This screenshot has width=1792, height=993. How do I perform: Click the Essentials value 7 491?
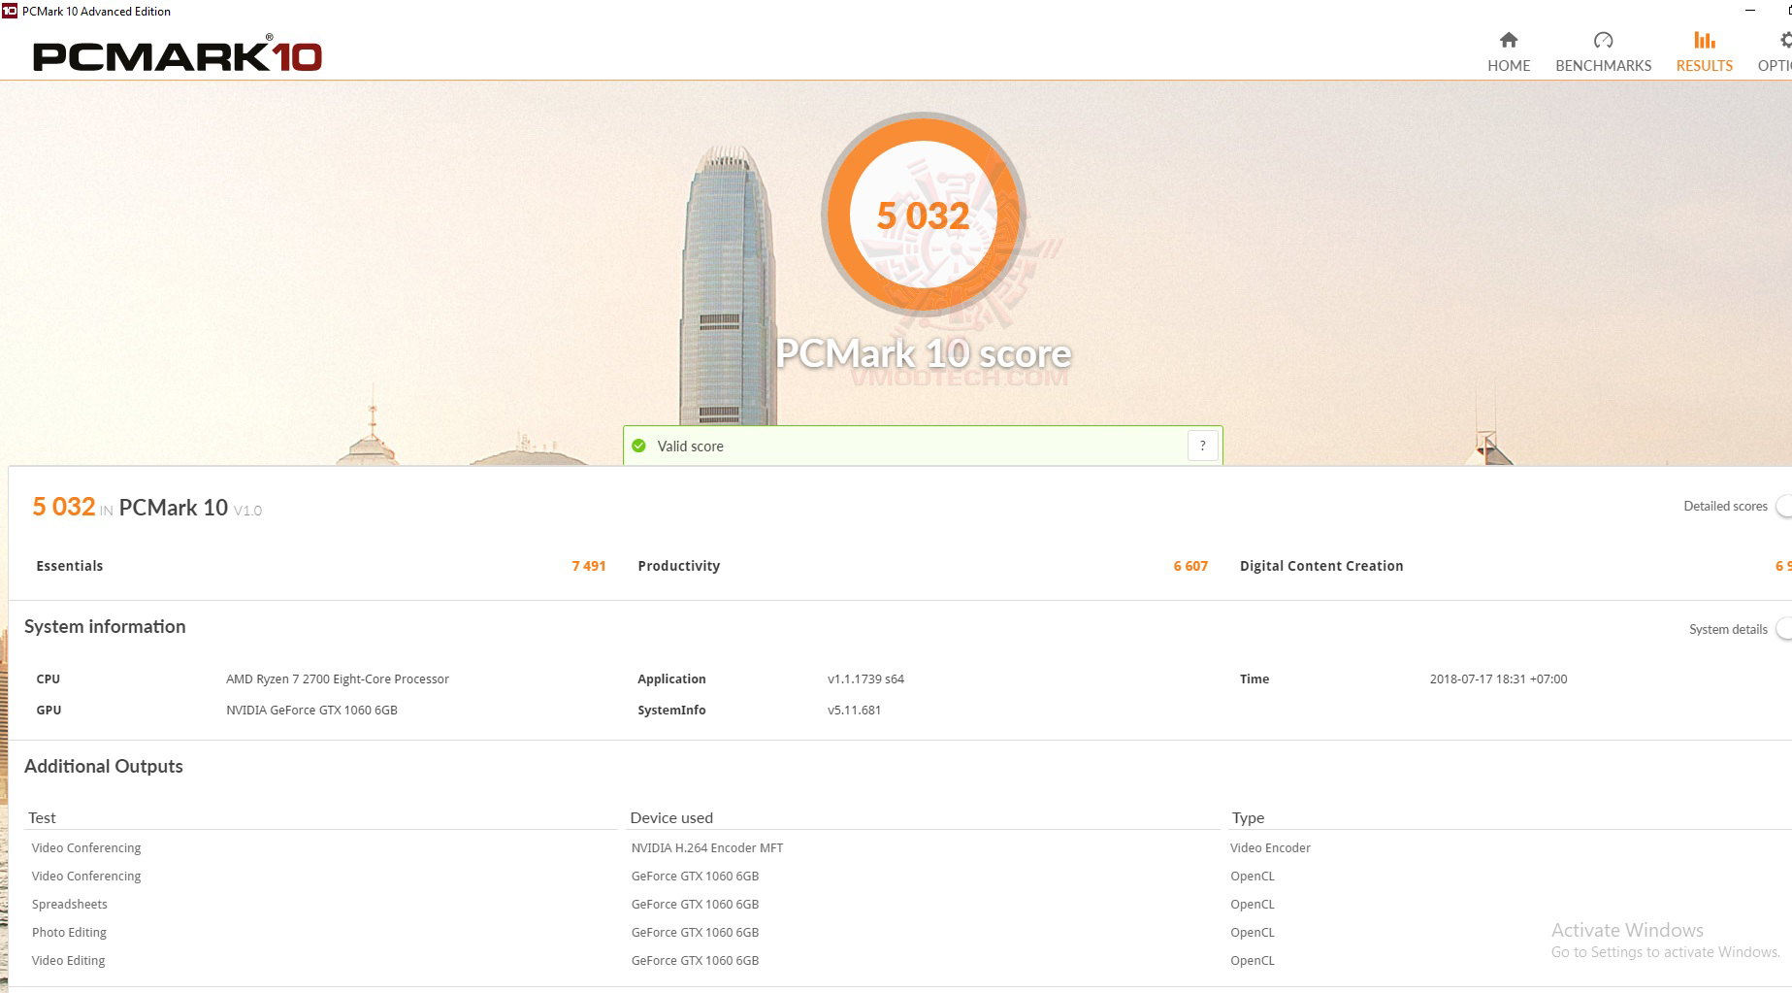589,566
